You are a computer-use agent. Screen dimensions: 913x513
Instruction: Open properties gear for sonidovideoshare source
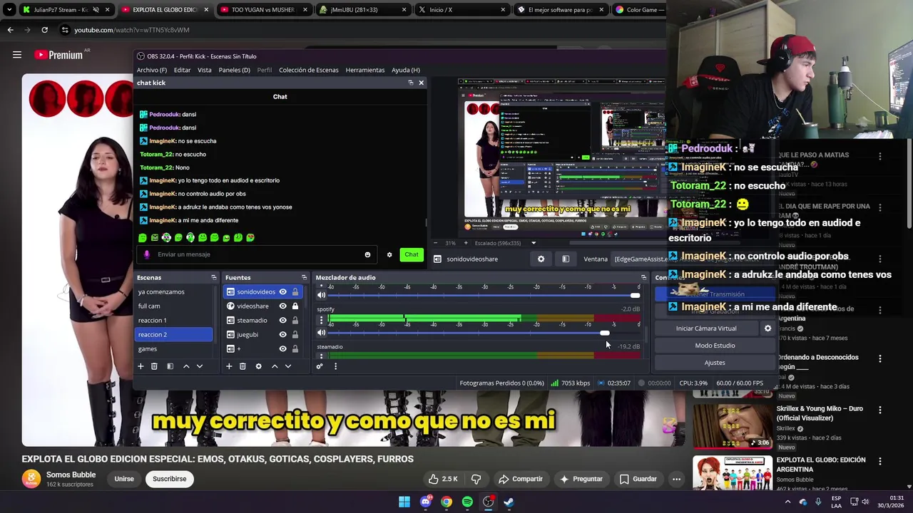coord(541,259)
